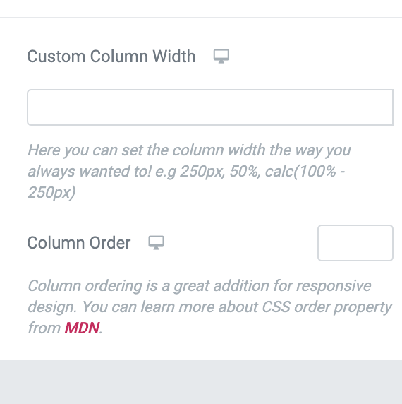The height and width of the screenshot is (404, 402).
Task: Click the word 'responsive' in description
Action: (x=334, y=286)
